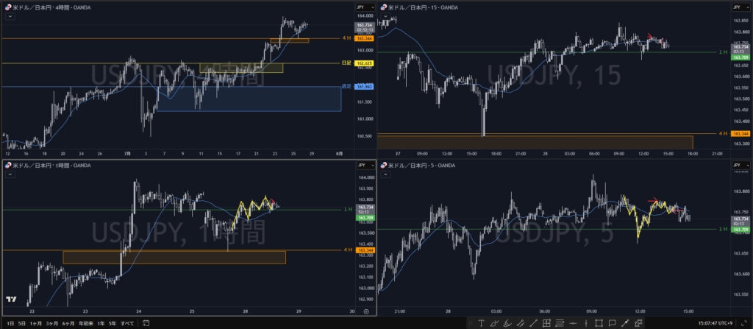753x329 pixels.
Task: Click the 15:07:47 UTC+9 timezone clock
Action: (x=715, y=323)
